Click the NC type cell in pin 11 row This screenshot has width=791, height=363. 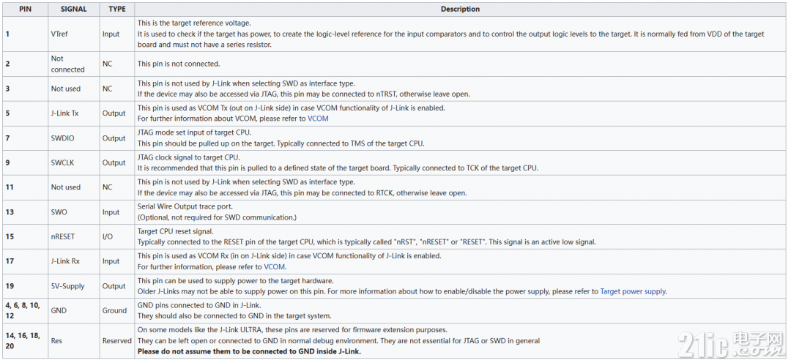117,187
